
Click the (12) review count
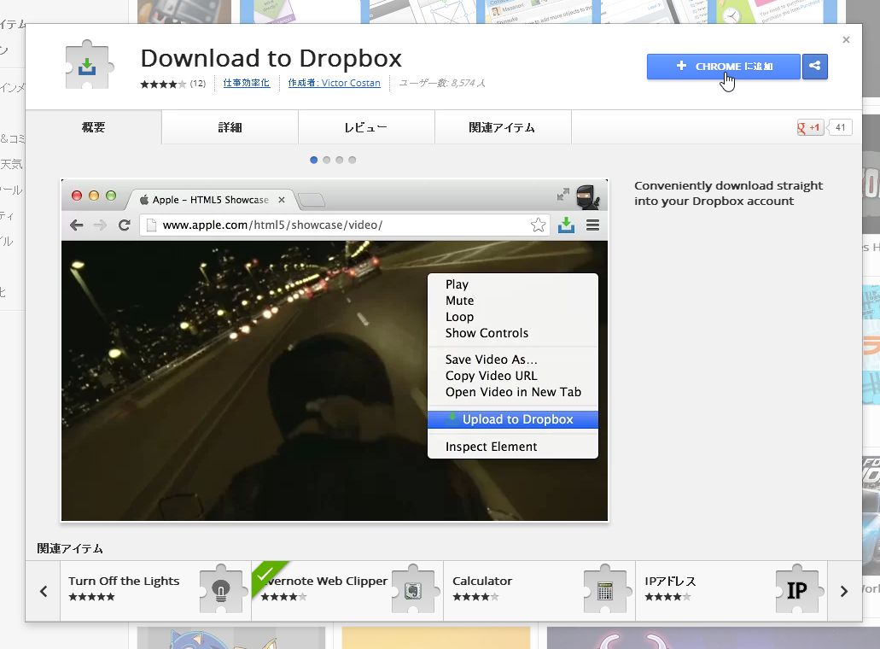[x=197, y=84]
